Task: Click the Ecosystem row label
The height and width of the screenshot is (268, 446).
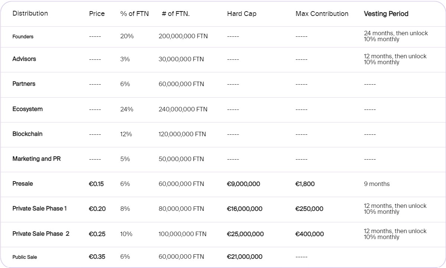Action: pos(27,109)
